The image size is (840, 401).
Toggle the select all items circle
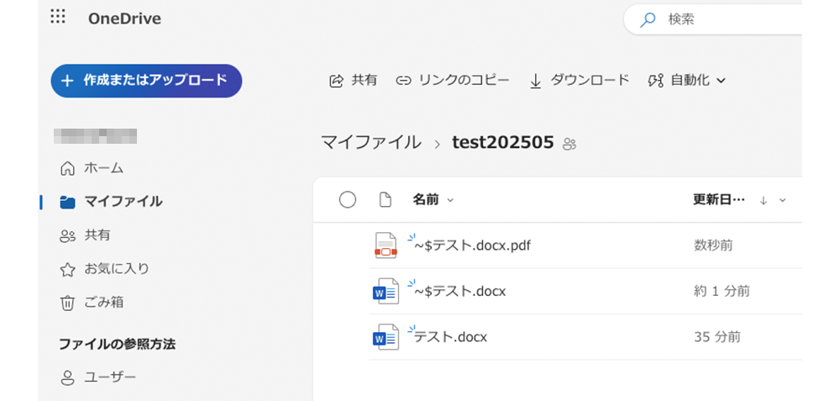[x=348, y=200]
